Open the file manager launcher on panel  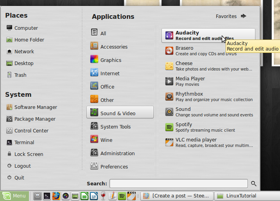tap(75, 196)
